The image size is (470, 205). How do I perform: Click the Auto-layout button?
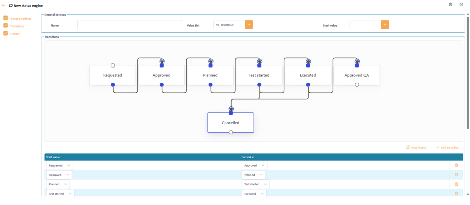coord(416,147)
